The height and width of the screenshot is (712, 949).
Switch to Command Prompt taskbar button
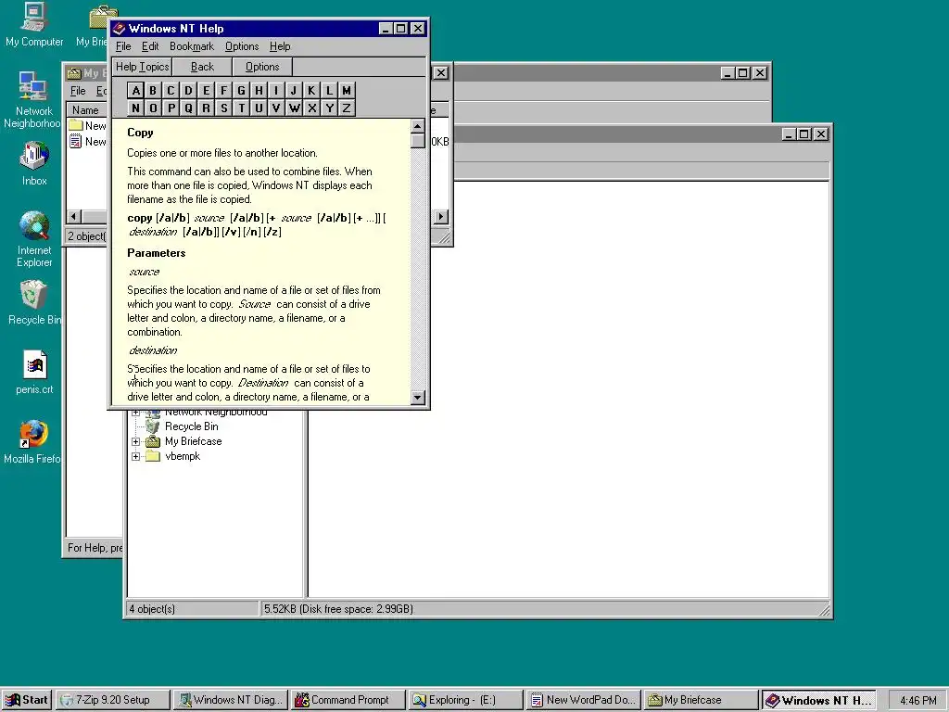coord(348,700)
